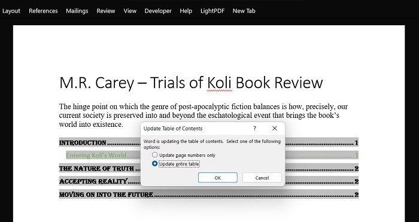Close the Update Table of Contents dialog
Viewport: 419px width, 222px height.
(274, 129)
